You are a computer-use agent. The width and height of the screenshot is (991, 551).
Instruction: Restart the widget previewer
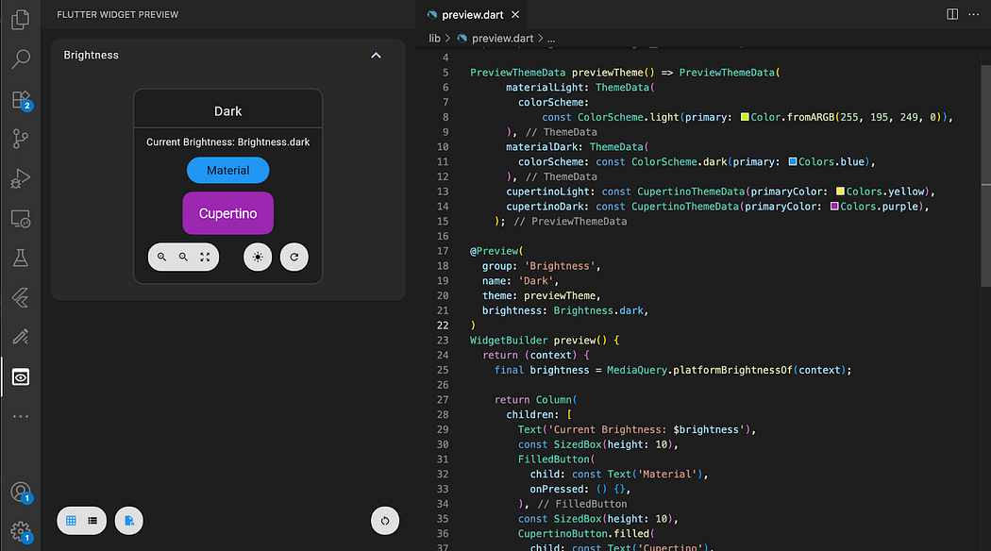[x=384, y=520]
